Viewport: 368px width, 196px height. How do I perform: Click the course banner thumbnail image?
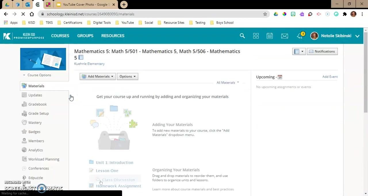point(43,59)
